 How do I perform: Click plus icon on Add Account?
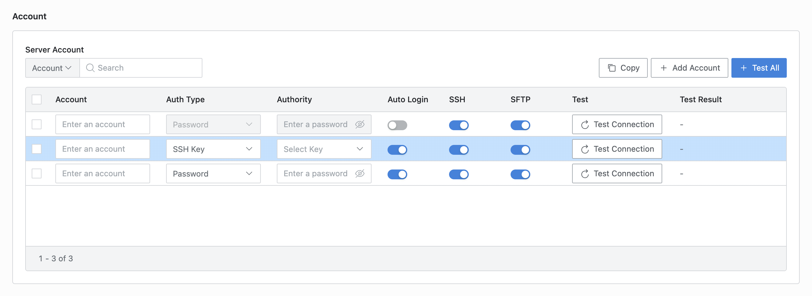pos(663,68)
